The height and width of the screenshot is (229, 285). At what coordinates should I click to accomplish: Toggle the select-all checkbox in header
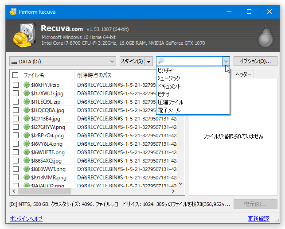15,75
